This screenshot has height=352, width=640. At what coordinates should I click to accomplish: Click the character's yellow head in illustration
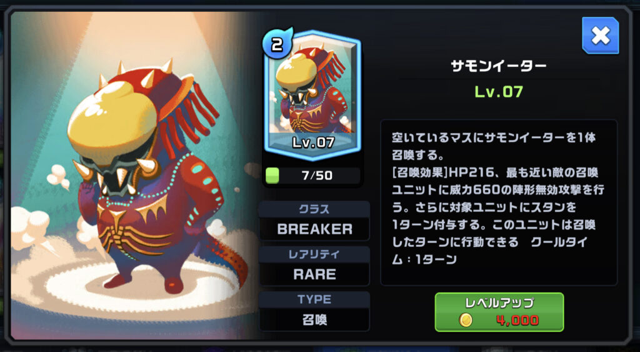[113, 117]
